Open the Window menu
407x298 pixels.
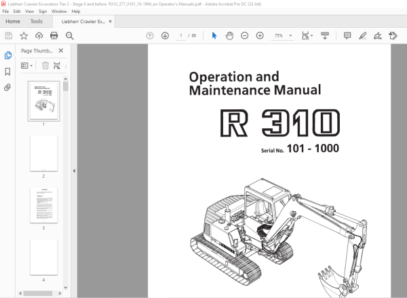[x=59, y=12]
